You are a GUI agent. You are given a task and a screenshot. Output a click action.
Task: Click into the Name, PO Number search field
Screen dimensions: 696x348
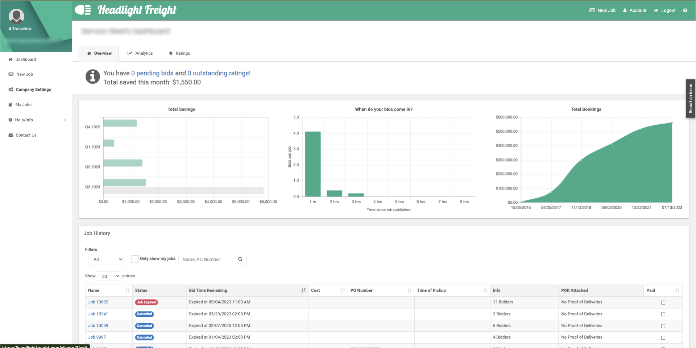pos(206,259)
